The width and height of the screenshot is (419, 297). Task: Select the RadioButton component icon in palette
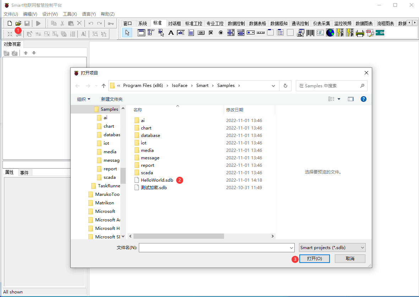click(221, 33)
